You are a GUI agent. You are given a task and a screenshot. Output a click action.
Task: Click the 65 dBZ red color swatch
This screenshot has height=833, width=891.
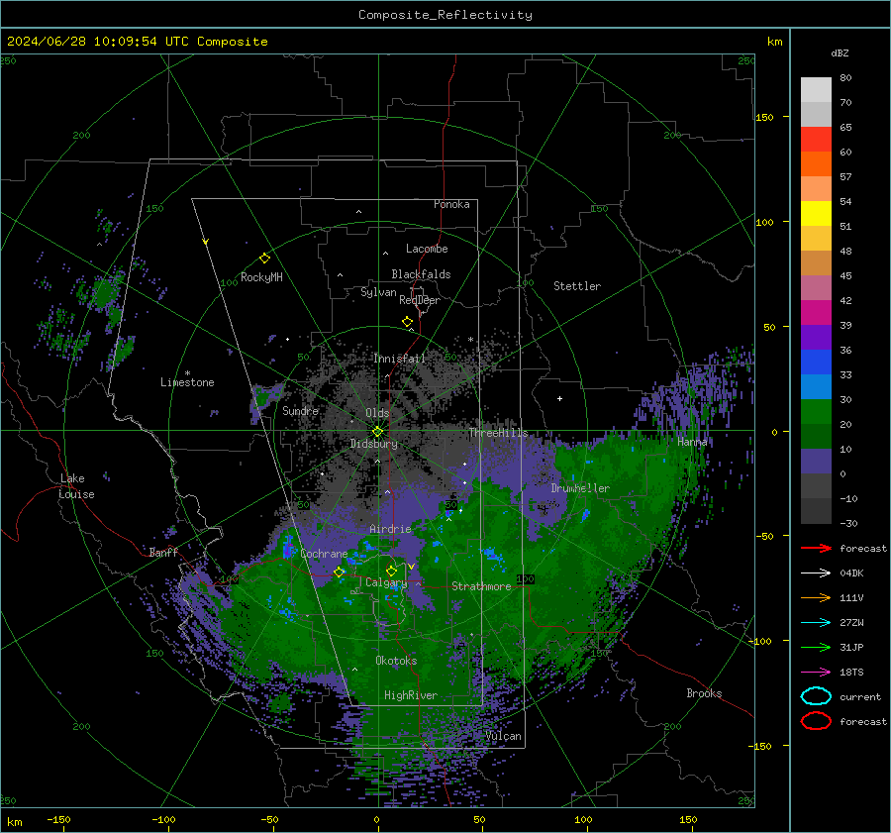tap(816, 139)
